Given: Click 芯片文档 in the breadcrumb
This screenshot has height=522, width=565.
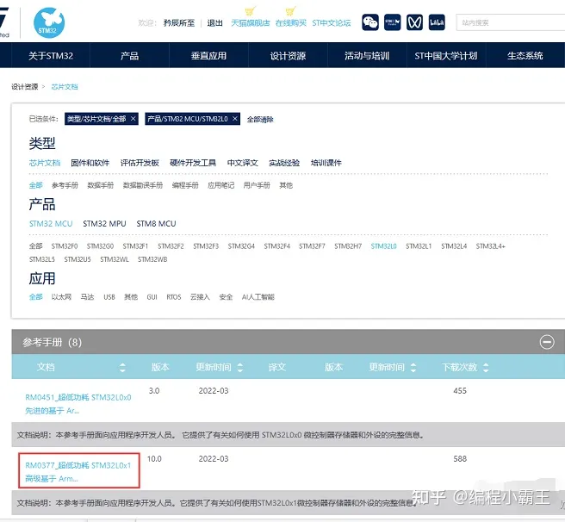Looking at the screenshot, I should click(x=65, y=86).
